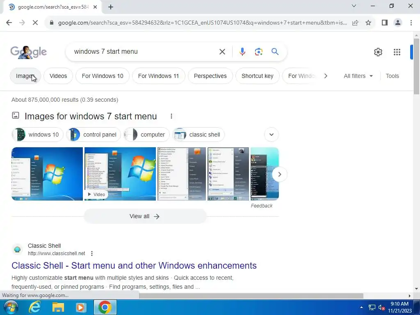The image size is (420, 315).
Task: Open the network tray icon
Action: click(372, 308)
